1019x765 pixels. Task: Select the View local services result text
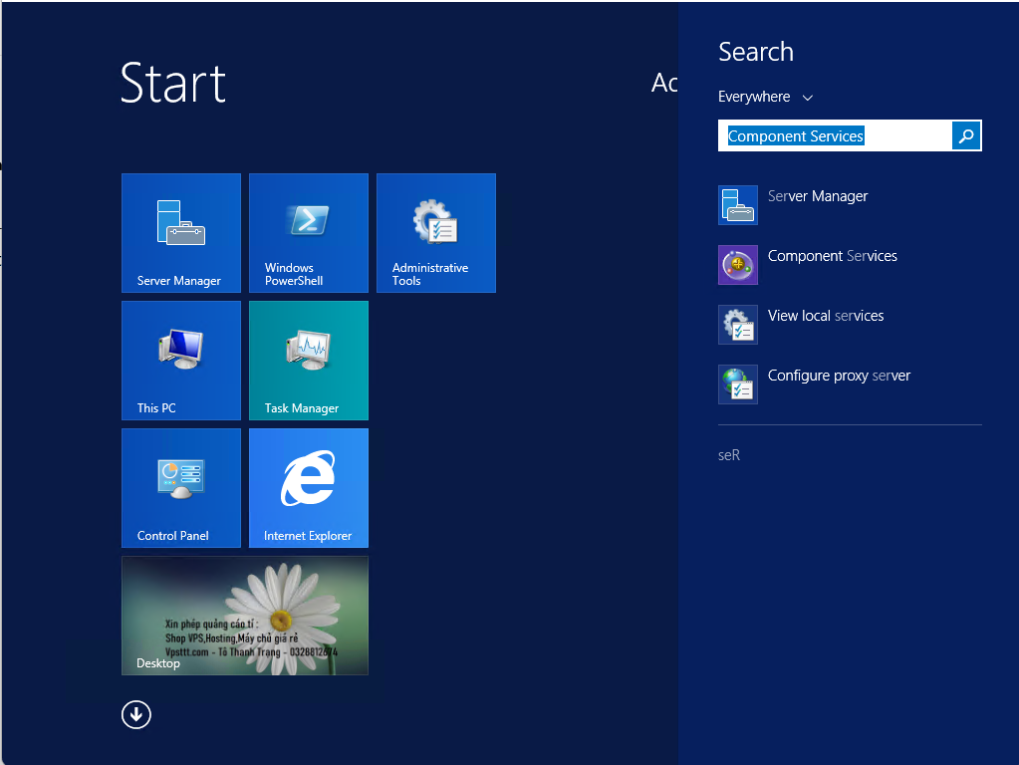coord(826,316)
